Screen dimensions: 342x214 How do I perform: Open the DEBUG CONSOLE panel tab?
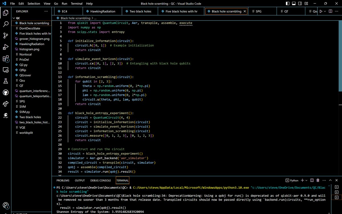[100, 180]
